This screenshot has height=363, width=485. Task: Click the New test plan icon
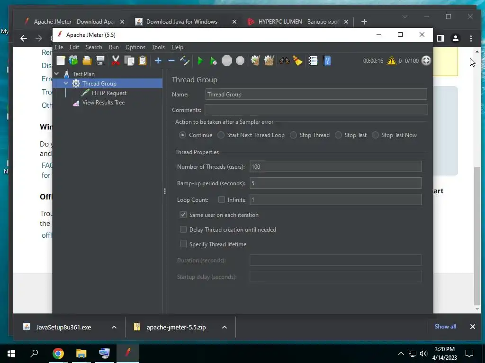point(61,60)
